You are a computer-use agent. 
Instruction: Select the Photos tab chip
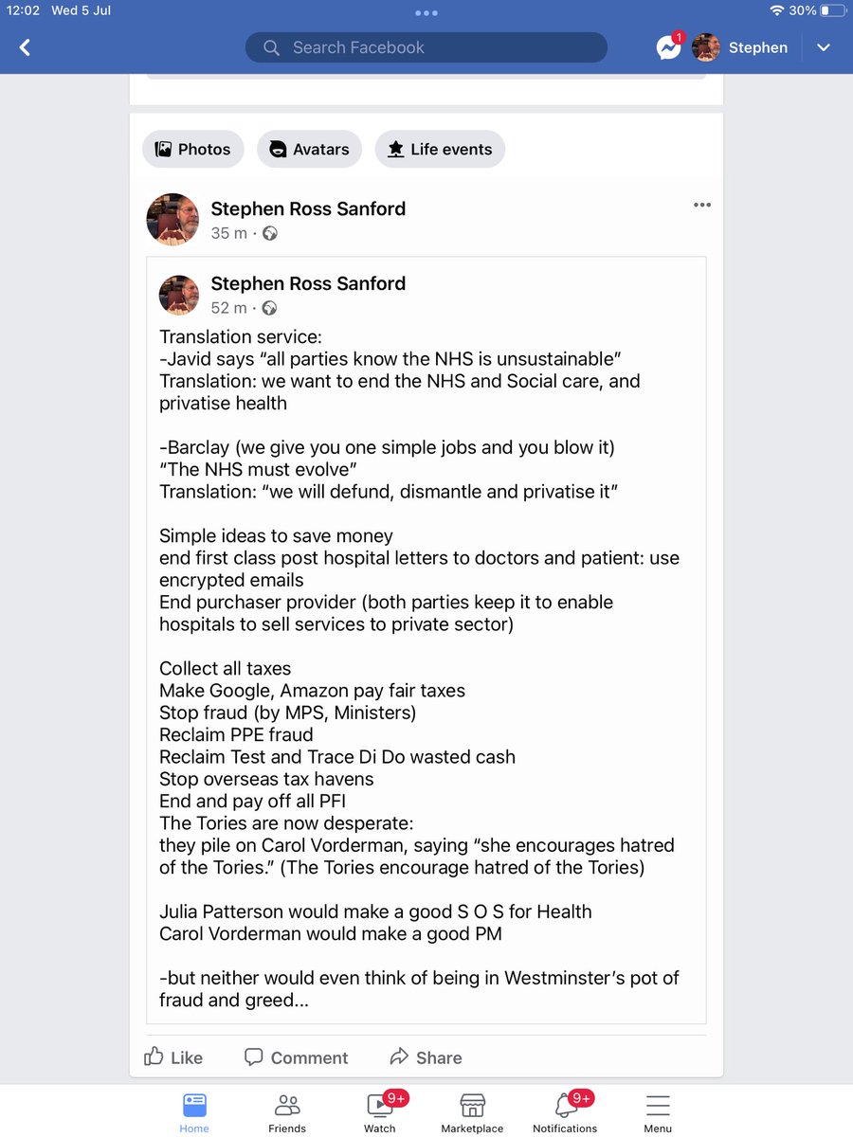point(193,149)
